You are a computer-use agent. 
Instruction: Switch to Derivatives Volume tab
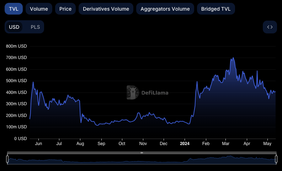[x=106, y=9]
